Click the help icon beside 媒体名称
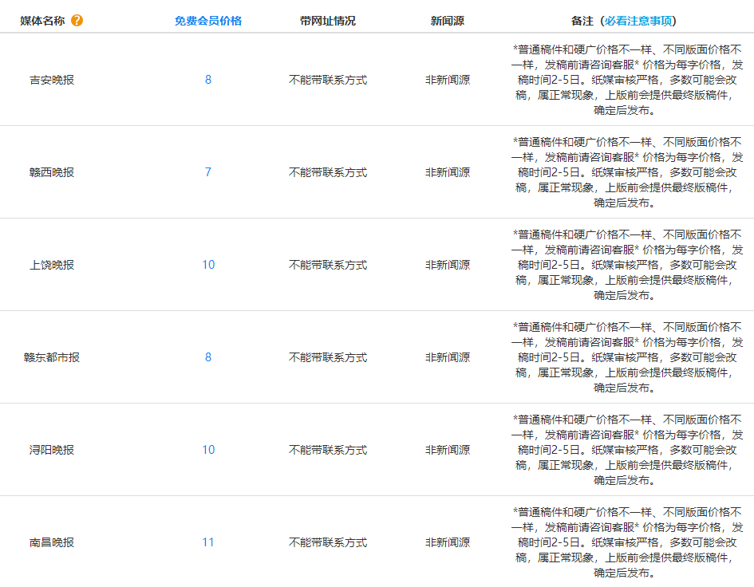Screen dimensions: 754x587 [77, 21]
